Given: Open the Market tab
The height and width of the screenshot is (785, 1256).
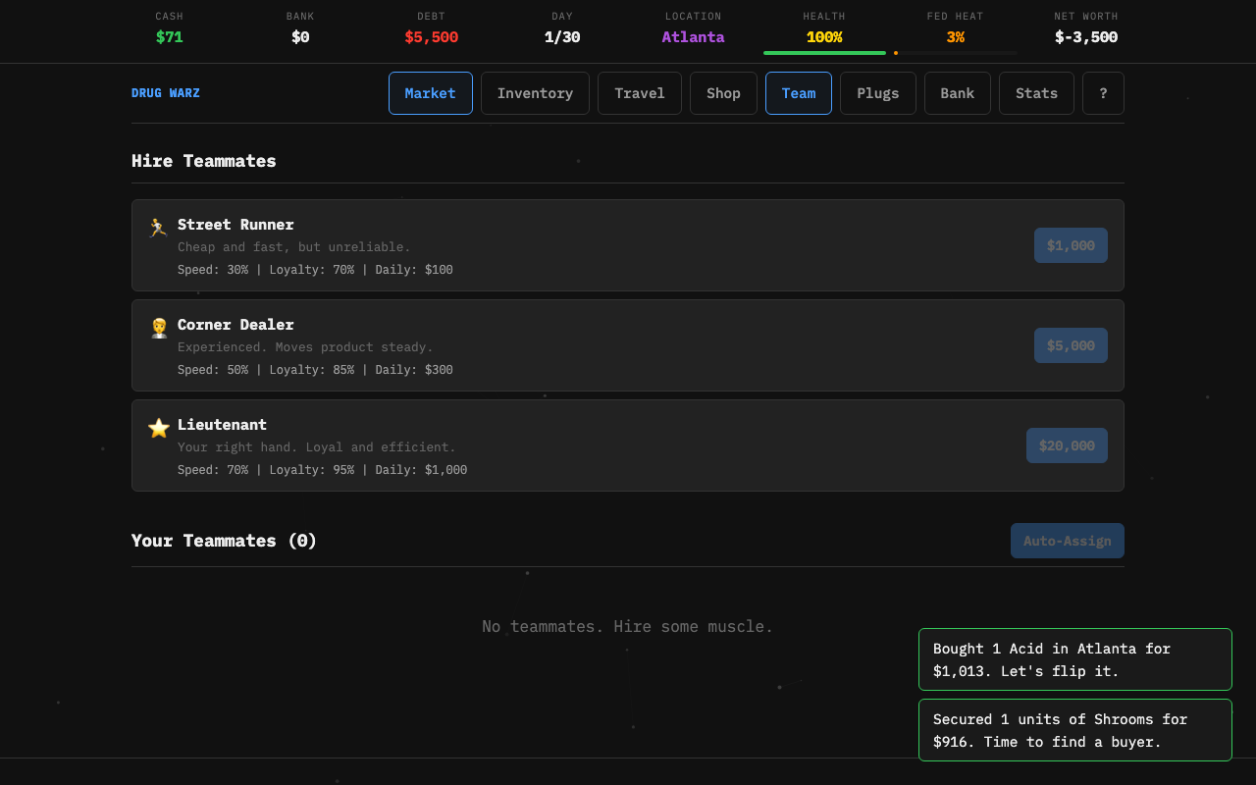Looking at the screenshot, I should 430,92.
